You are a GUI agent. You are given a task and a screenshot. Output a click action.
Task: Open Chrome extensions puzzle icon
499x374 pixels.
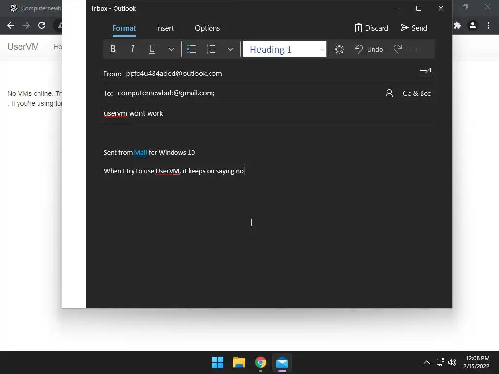(457, 25)
